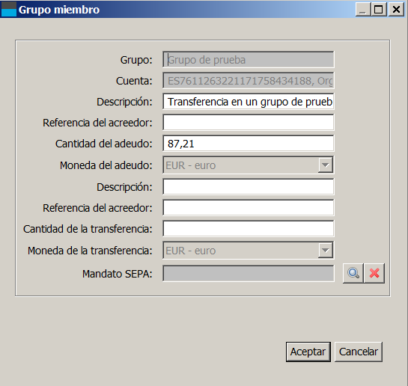
Task: Dismiss the dialog with Cancelar
Action: pyautogui.click(x=359, y=352)
